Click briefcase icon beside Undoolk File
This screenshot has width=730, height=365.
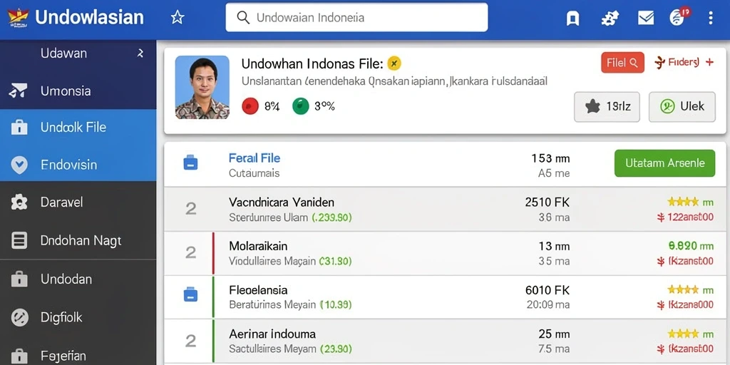pyautogui.click(x=19, y=127)
